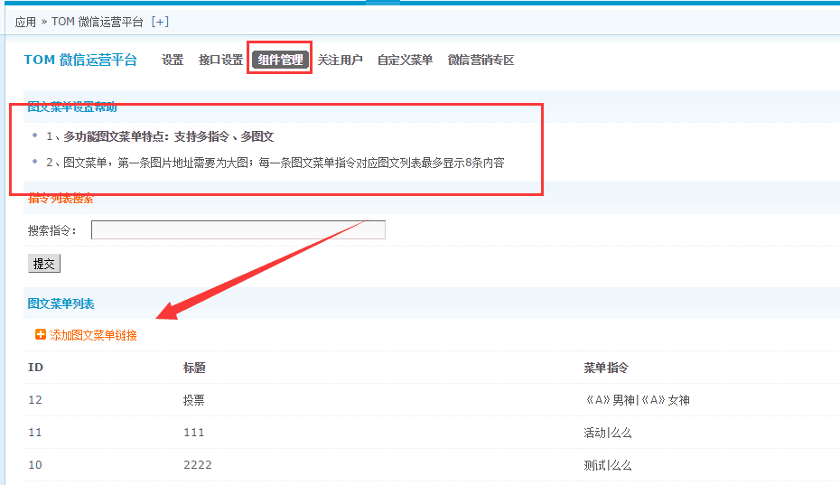
Task: Click the 搜索指令： label
Action: coord(52,231)
